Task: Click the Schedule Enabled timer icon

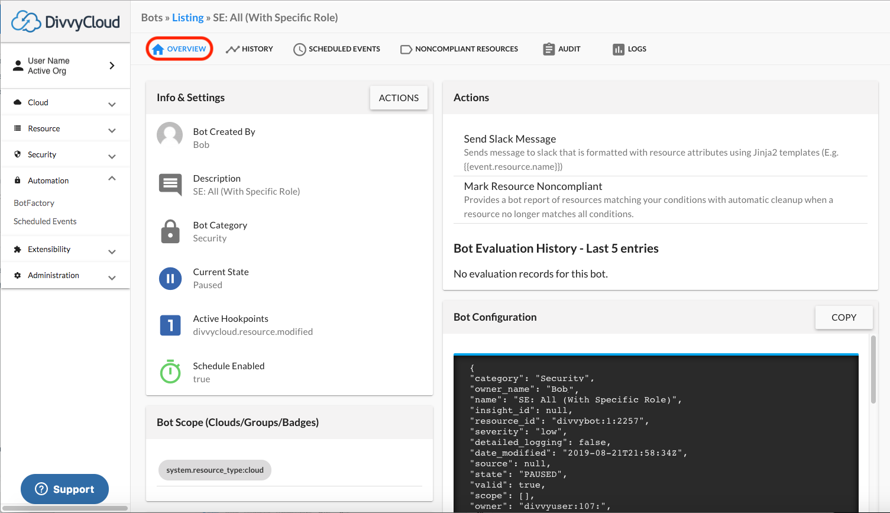Action: click(170, 371)
